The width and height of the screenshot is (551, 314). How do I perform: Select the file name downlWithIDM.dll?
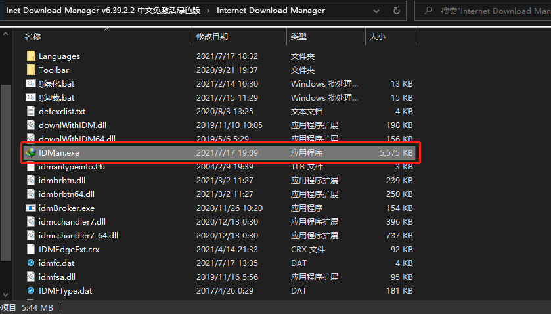[x=72, y=125]
